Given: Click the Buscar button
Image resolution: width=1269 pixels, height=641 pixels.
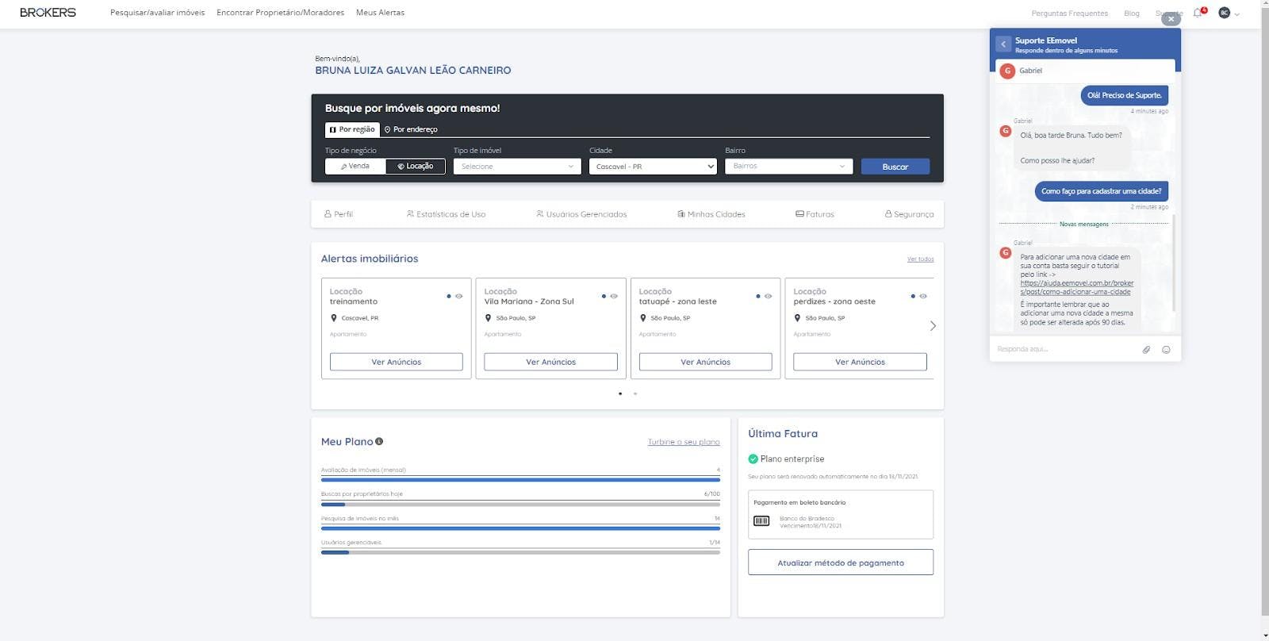Looking at the screenshot, I should tap(895, 167).
